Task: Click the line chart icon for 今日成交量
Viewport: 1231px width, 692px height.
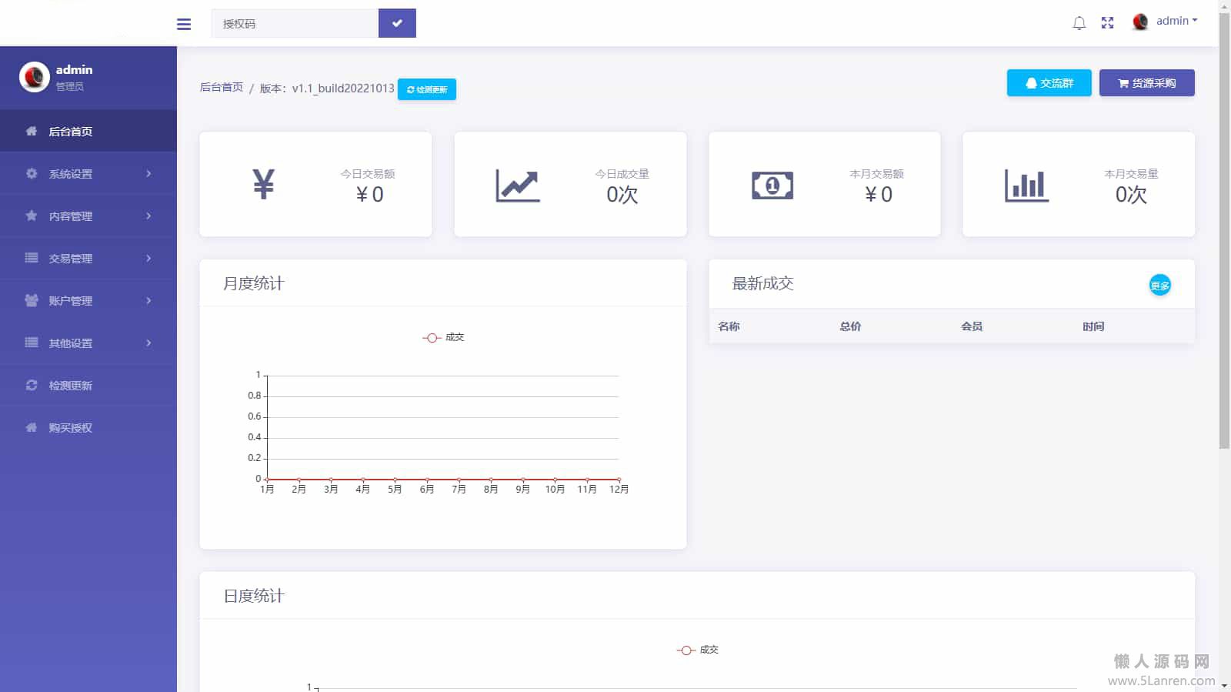Action: tap(518, 186)
